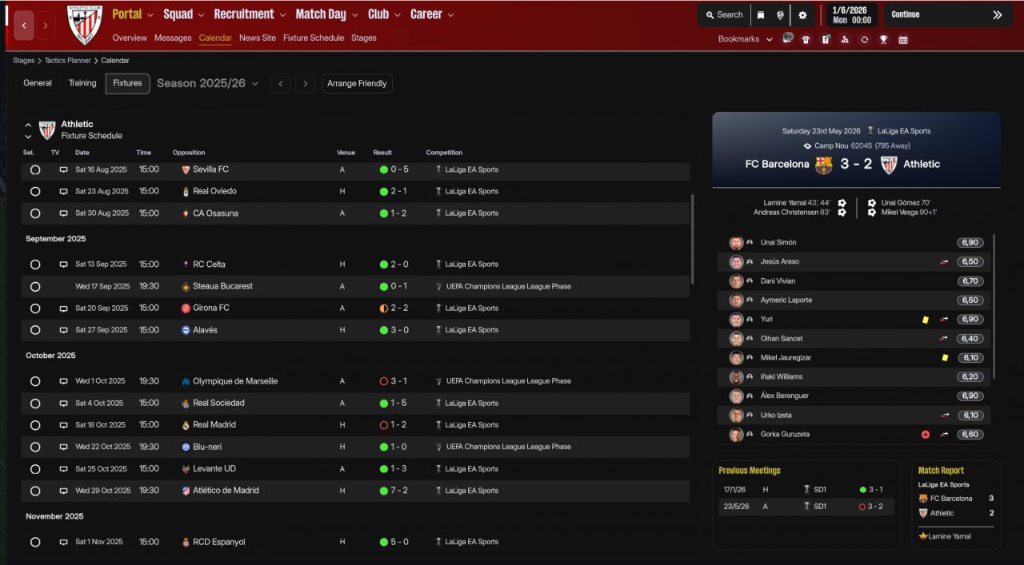Click the FC Barcelona crest in match summary
The width and height of the screenshot is (1024, 565).
click(x=824, y=165)
